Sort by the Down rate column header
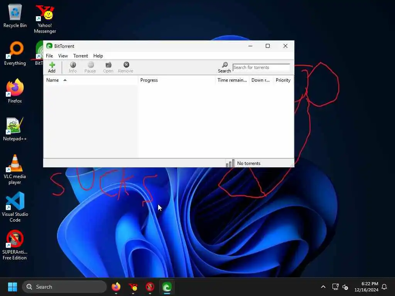 coord(261,80)
